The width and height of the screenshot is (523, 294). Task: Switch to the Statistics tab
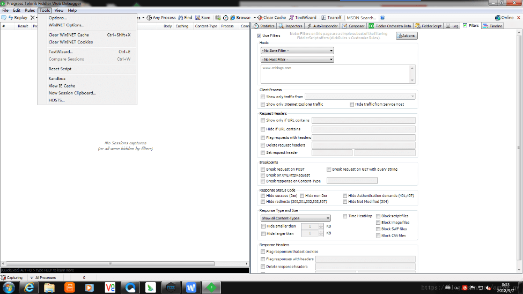tap(264, 26)
